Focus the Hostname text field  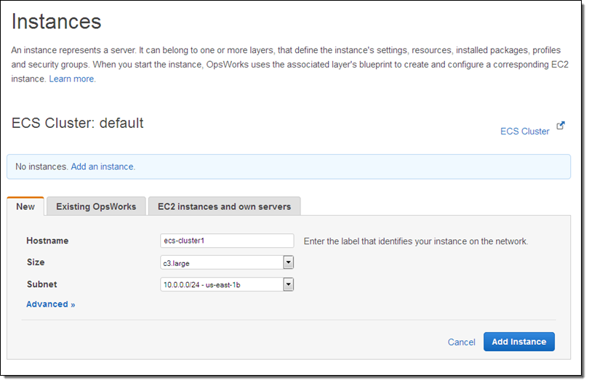pos(227,241)
